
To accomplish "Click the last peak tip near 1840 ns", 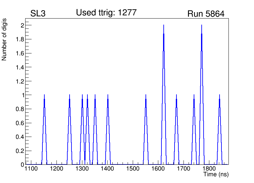I will coord(220,95).
